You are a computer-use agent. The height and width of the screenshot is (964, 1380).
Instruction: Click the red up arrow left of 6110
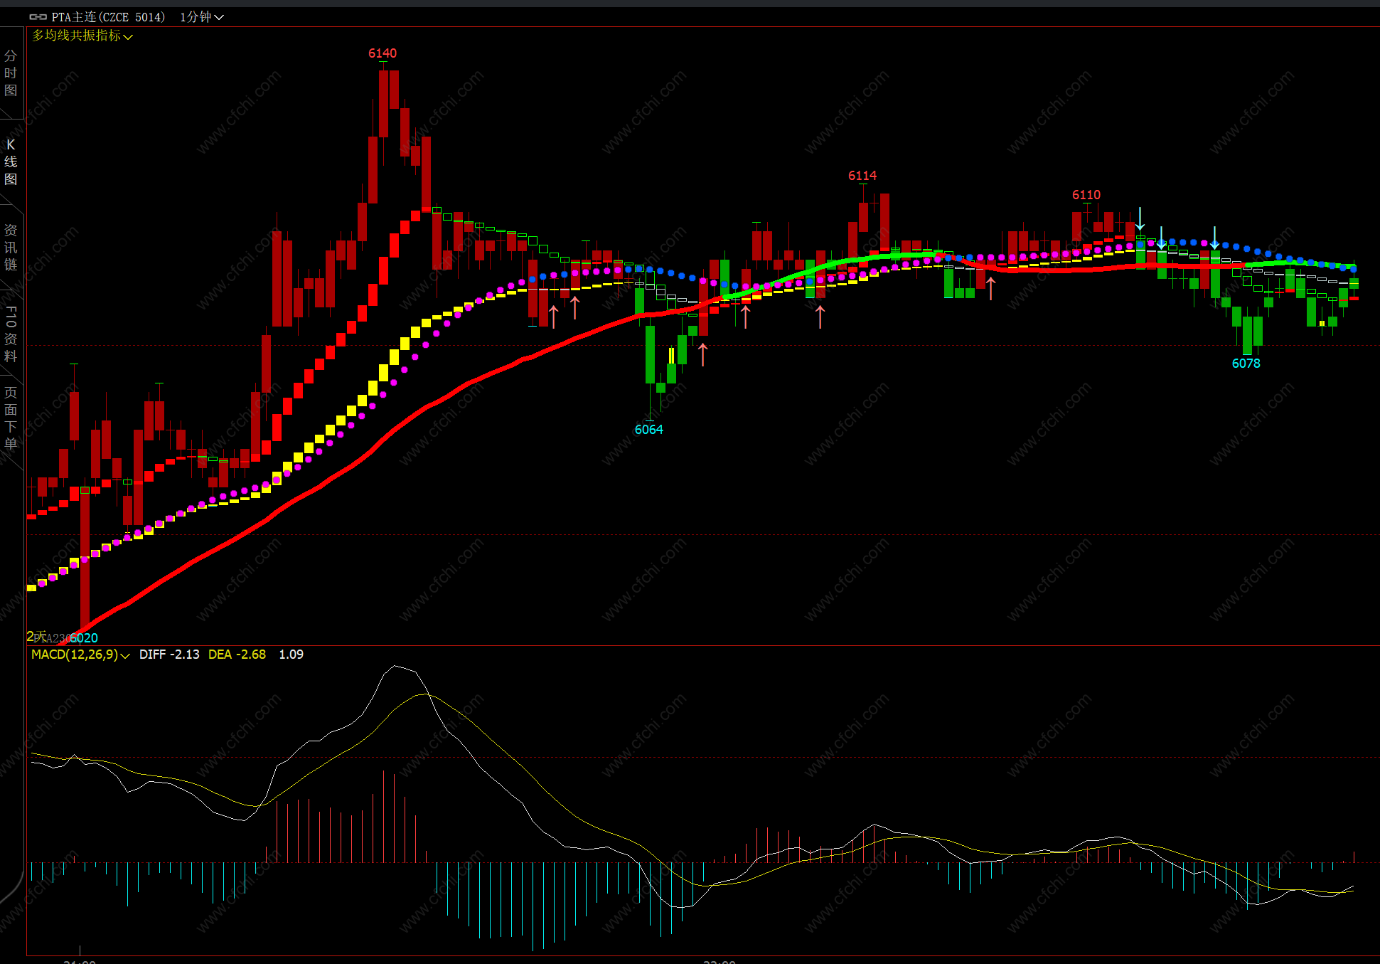coord(990,288)
